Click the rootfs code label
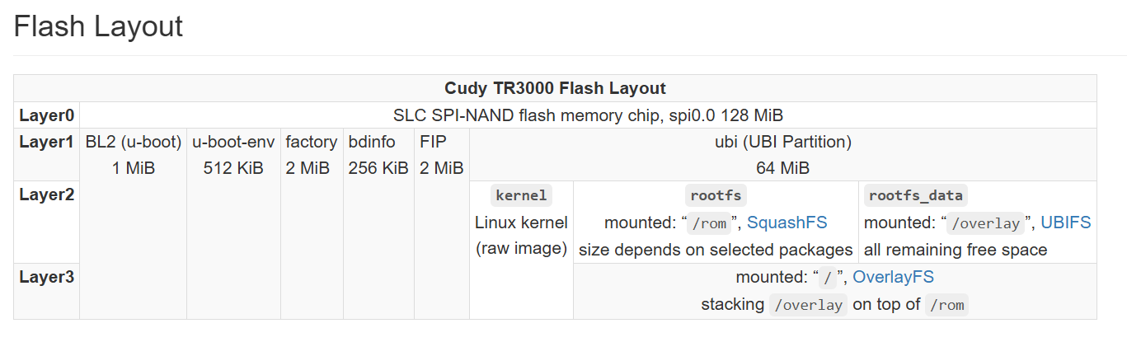This screenshot has height=342, width=1127. point(716,196)
